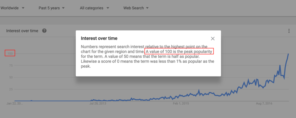Select the Jul 28, 2013 date label
The height and width of the screenshot is (118, 296).
tap(98, 104)
